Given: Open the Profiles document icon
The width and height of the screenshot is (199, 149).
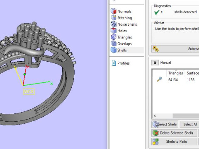Looking at the screenshot, I should (x=114, y=63).
